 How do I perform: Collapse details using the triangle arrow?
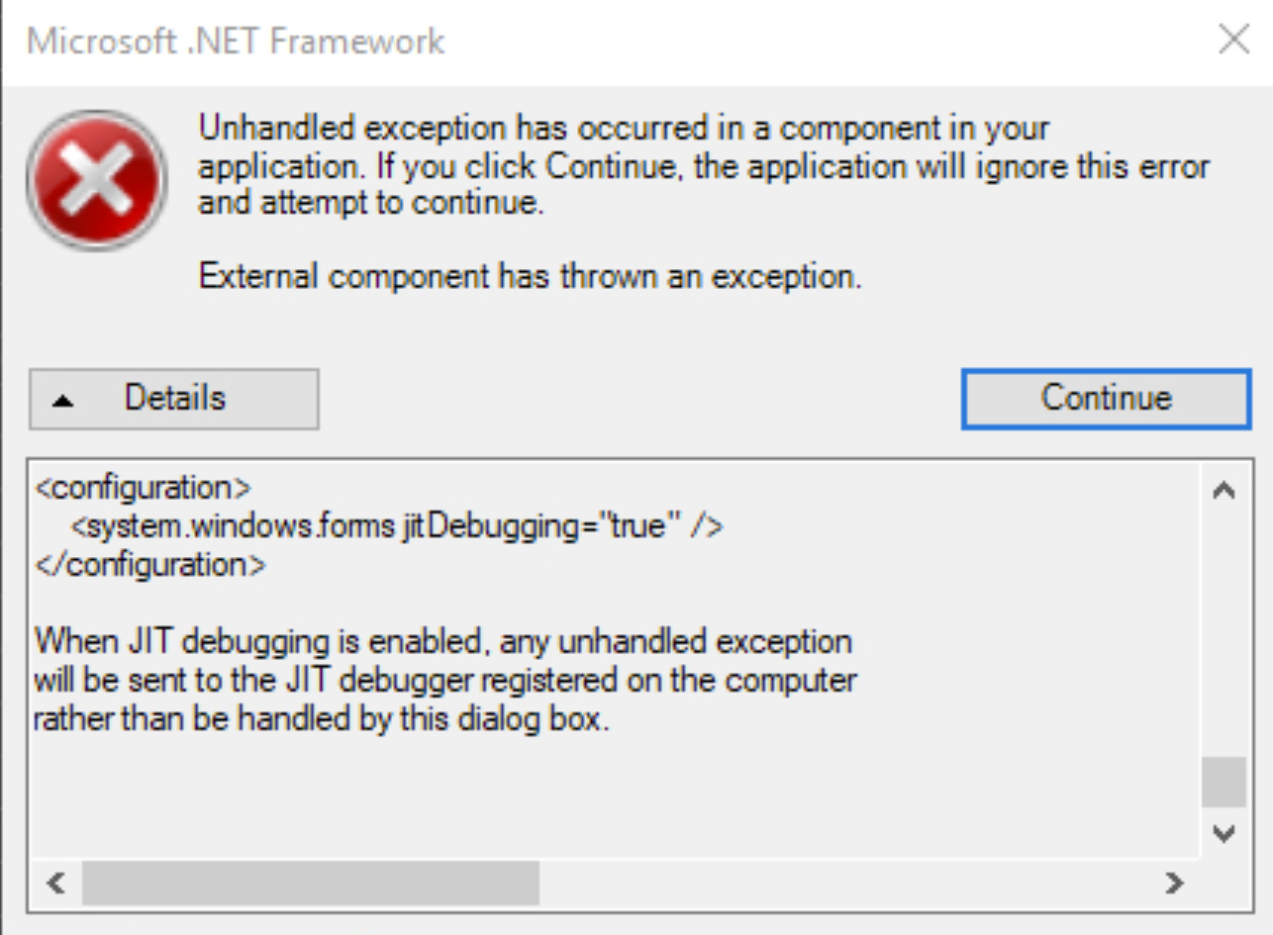(x=63, y=401)
